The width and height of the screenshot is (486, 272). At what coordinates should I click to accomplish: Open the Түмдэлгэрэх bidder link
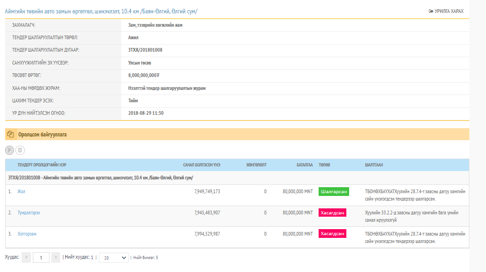(x=32, y=213)
